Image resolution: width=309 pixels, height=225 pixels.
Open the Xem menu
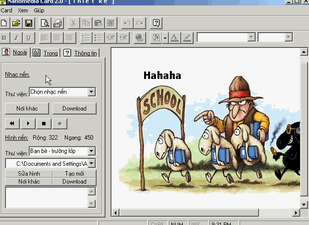tap(23, 10)
